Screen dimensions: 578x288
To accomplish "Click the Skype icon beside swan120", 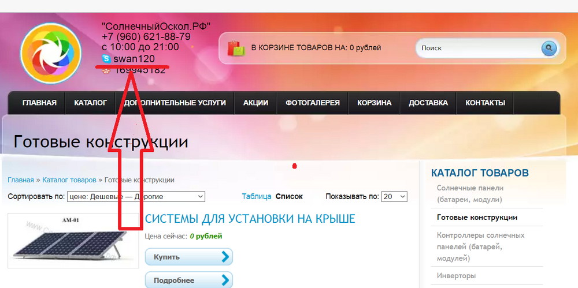I will [x=106, y=58].
